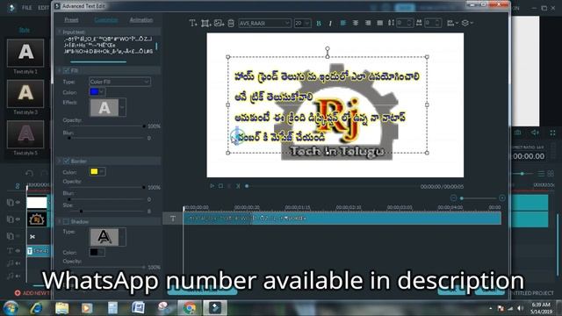Select the Text style 1 thumbnail

coord(25,53)
